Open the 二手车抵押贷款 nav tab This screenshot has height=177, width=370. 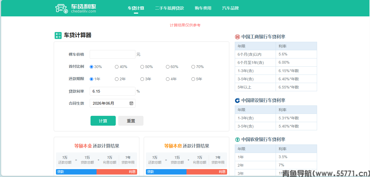[x=170, y=8]
